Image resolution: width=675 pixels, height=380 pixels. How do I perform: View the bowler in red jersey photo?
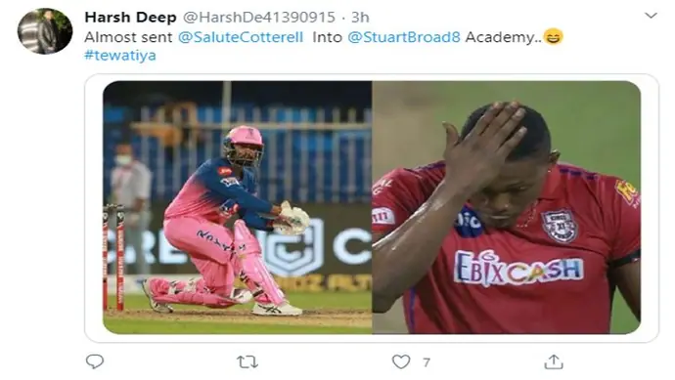pos(507,207)
